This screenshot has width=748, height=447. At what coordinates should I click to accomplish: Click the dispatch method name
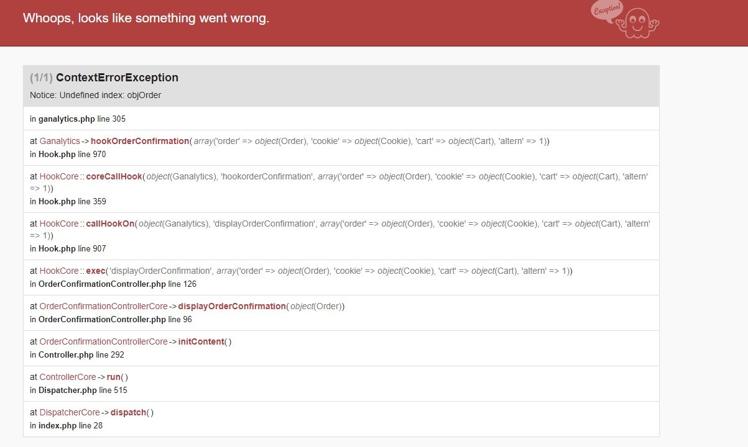(x=129, y=412)
